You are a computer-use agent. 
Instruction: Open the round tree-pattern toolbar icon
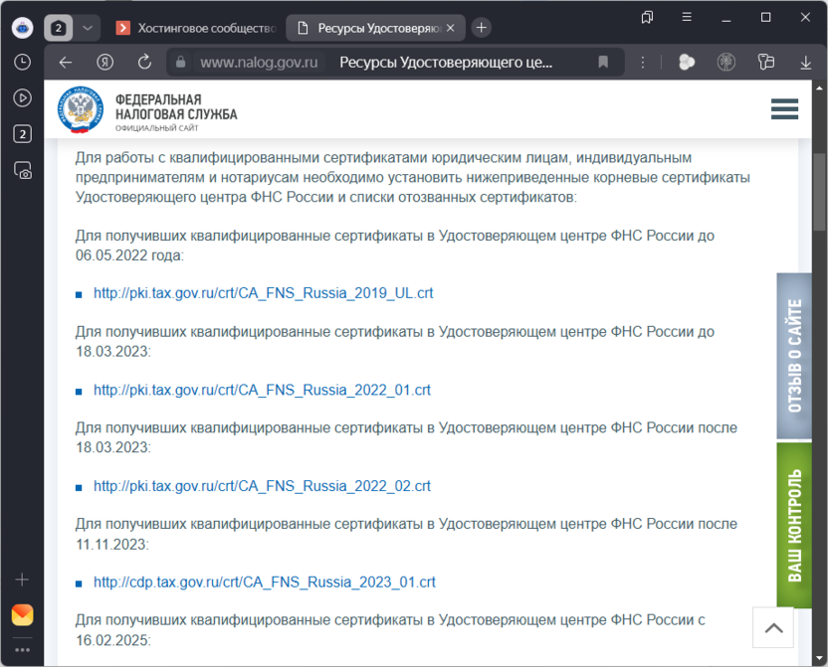point(726,63)
